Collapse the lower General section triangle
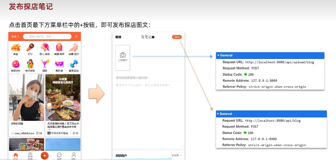This screenshot has height=160, width=336. coord(218,114)
